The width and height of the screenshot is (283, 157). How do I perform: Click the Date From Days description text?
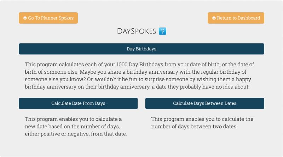click(76, 126)
